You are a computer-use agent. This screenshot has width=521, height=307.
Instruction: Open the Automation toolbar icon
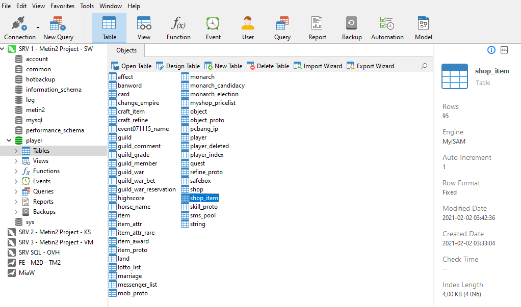[x=387, y=24]
